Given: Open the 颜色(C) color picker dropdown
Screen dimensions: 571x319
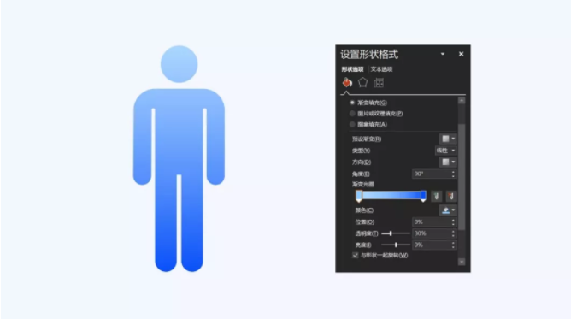Looking at the screenshot, I should [x=448, y=210].
